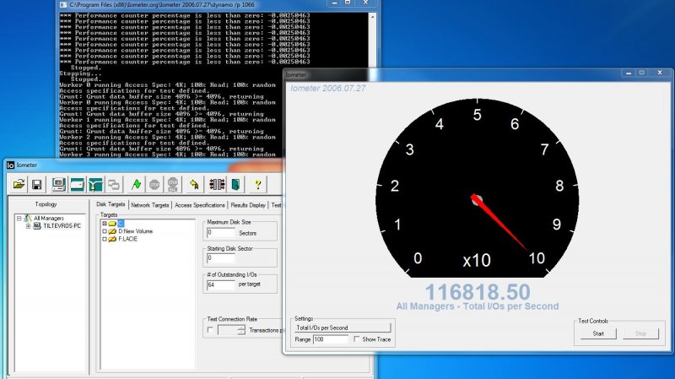Switch to the Disk Targets tab
Screen dimensions: 675x379
click(x=111, y=204)
